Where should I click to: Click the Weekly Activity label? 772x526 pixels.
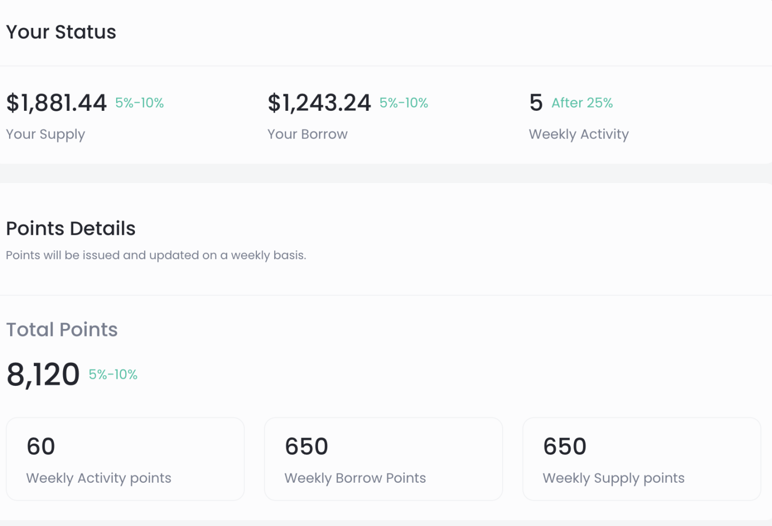579,134
